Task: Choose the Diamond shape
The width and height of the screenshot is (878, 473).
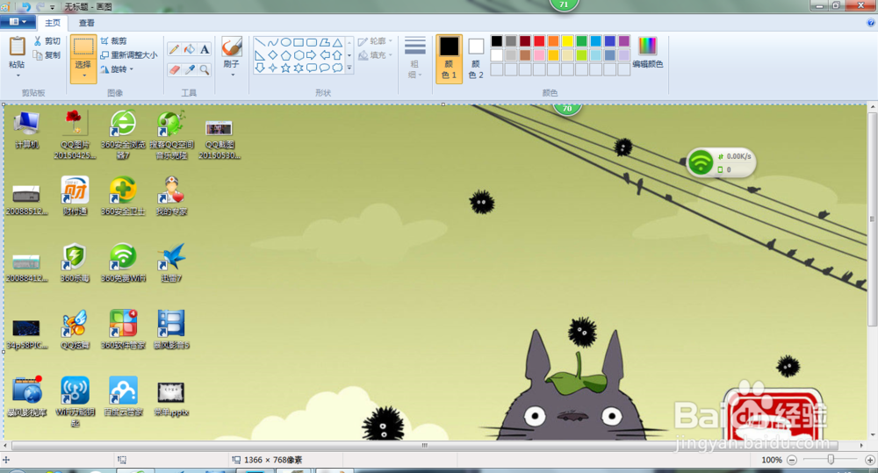Action: click(273, 55)
